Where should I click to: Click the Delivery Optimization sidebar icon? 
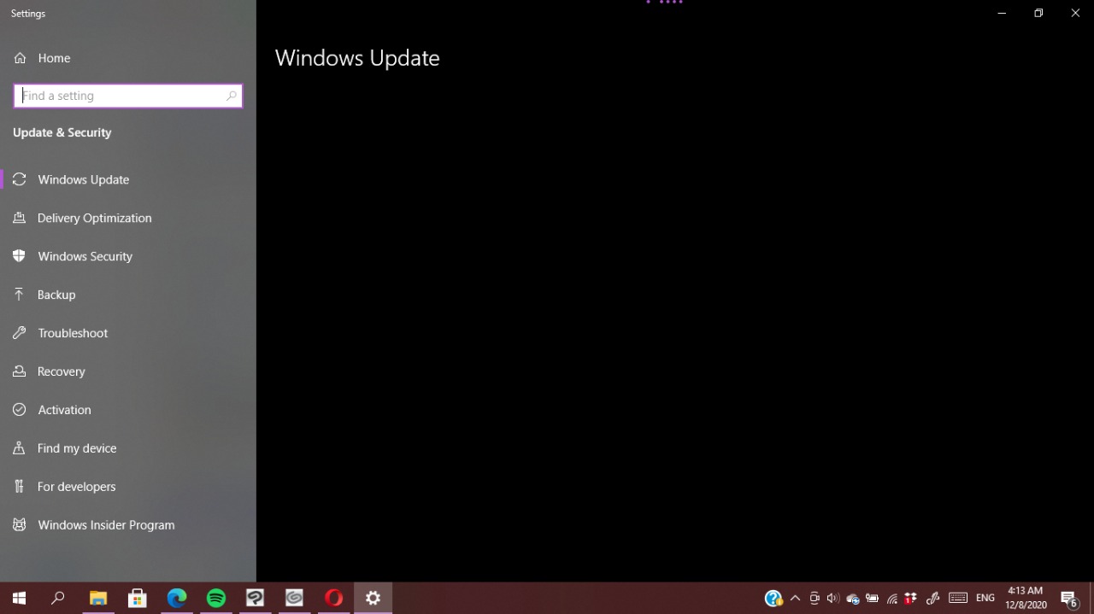(20, 218)
